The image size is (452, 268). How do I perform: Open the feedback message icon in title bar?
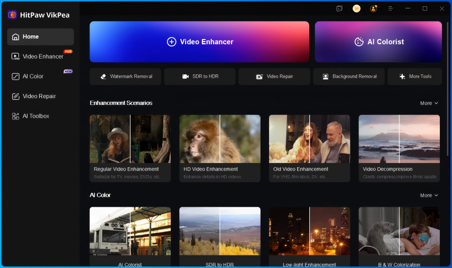pos(339,8)
